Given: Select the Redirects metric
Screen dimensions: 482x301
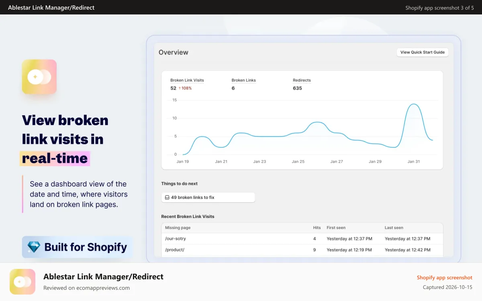Looking at the screenshot, I should click(302, 80).
